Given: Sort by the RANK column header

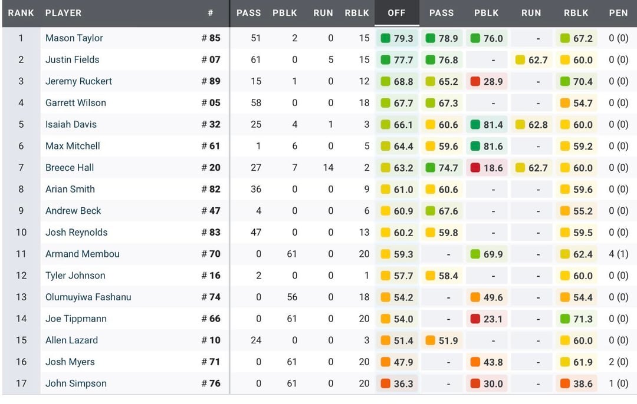Looking at the screenshot, I should (21, 13).
